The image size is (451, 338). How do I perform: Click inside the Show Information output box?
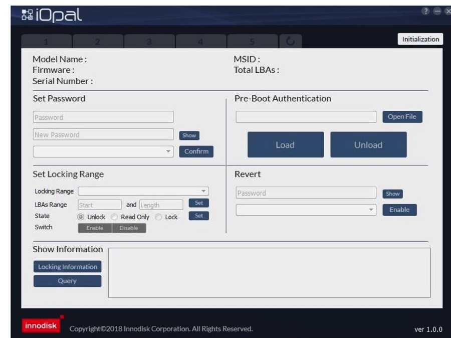tap(269, 273)
